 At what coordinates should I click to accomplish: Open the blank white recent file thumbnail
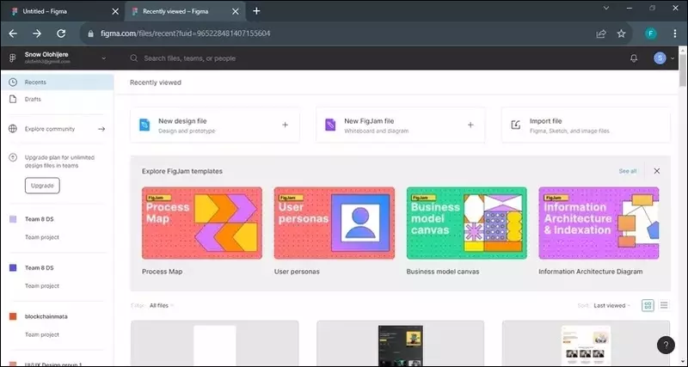point(215,344)
